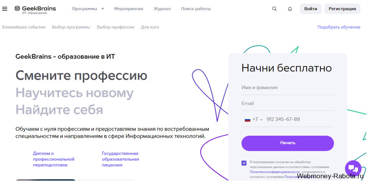This screenshot has height=183, width=367.
Task: Expand the Программы dropdown menu
Action: (88, 9)
